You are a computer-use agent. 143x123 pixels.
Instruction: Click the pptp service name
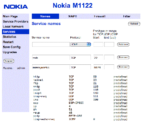tap(36, 116)
